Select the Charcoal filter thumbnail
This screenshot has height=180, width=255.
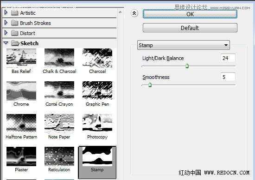point(97,58)
